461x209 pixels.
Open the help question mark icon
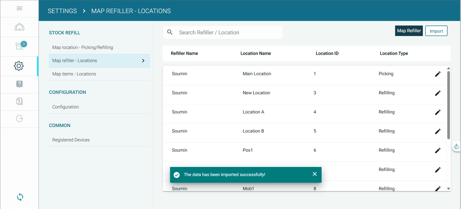tap(19, 84)
